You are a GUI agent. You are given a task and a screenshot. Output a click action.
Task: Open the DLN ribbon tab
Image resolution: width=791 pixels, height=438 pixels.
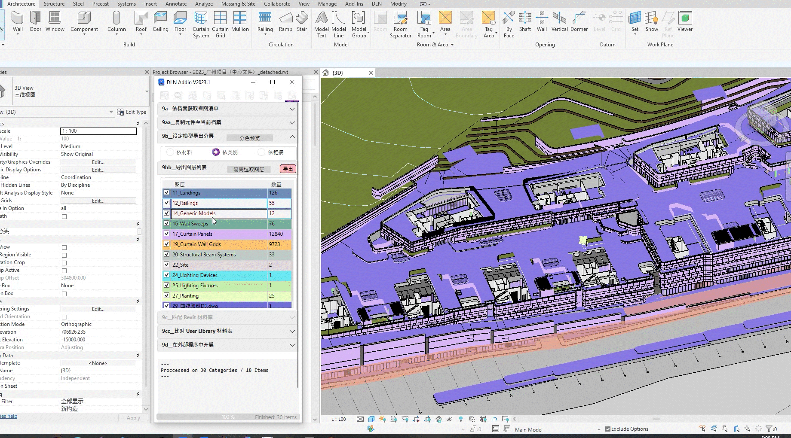[x=377, y=4]
